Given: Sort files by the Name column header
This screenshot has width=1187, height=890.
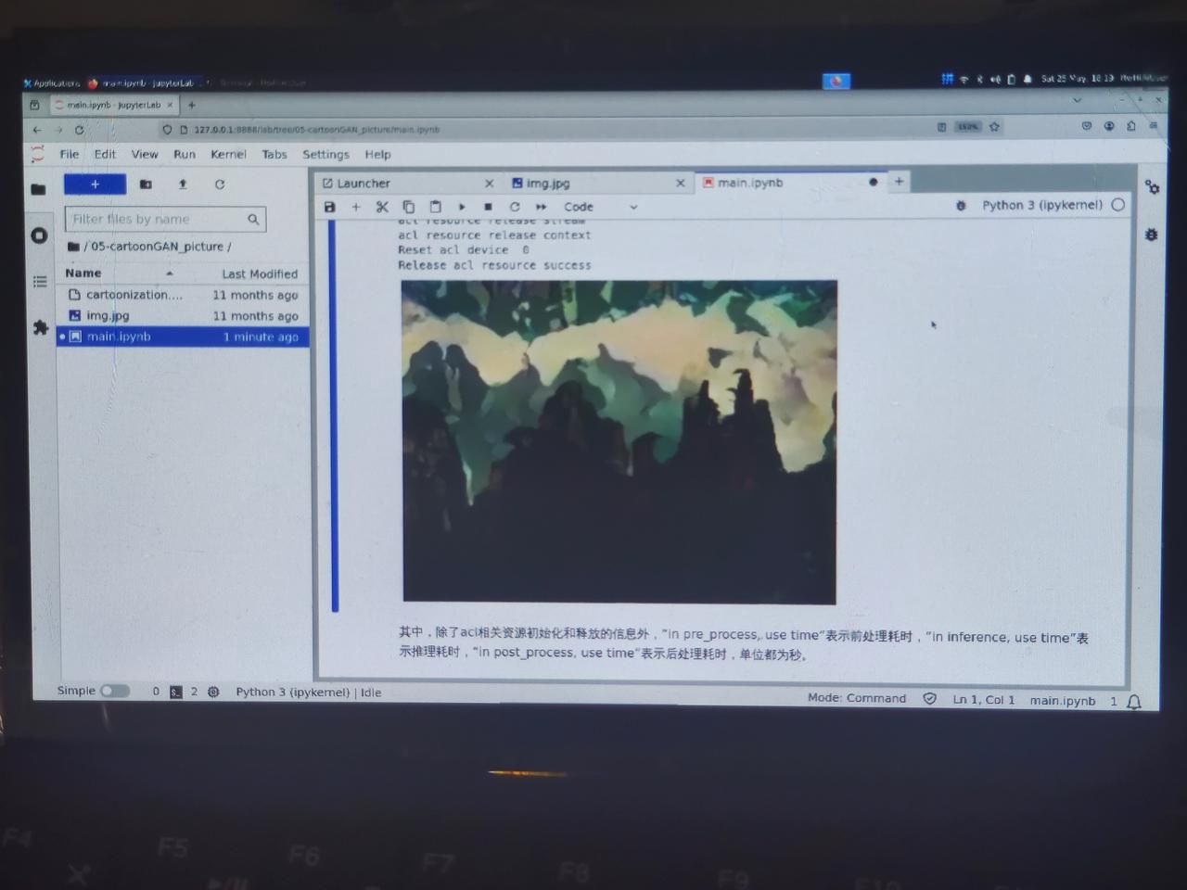Looking at the screenshot, I should pos(83,273).
